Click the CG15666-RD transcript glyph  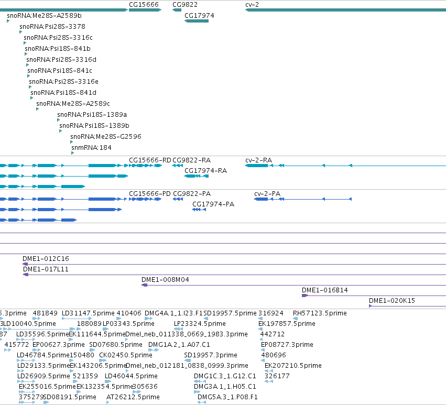pyautogui.click(x=145, y=166)
